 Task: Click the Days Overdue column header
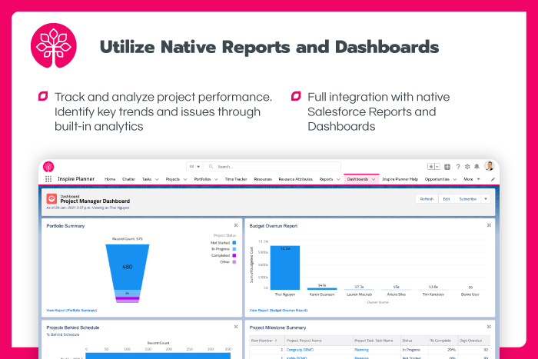474,341
